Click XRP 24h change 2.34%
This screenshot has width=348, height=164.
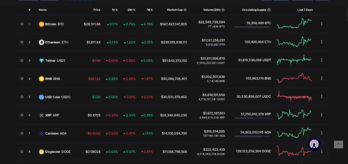pyautogui.click(x=129, y=115)
